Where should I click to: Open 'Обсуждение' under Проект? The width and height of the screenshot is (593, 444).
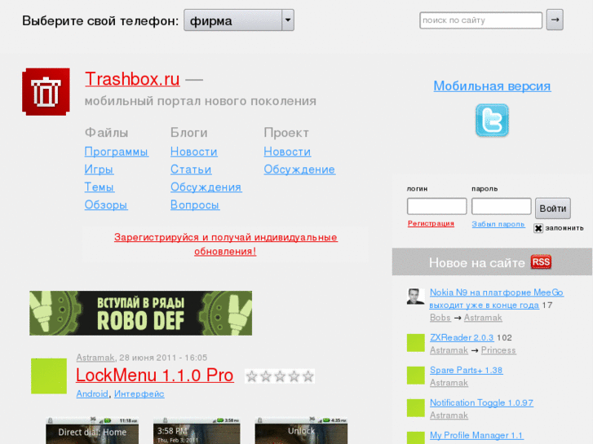click(299, 169)
